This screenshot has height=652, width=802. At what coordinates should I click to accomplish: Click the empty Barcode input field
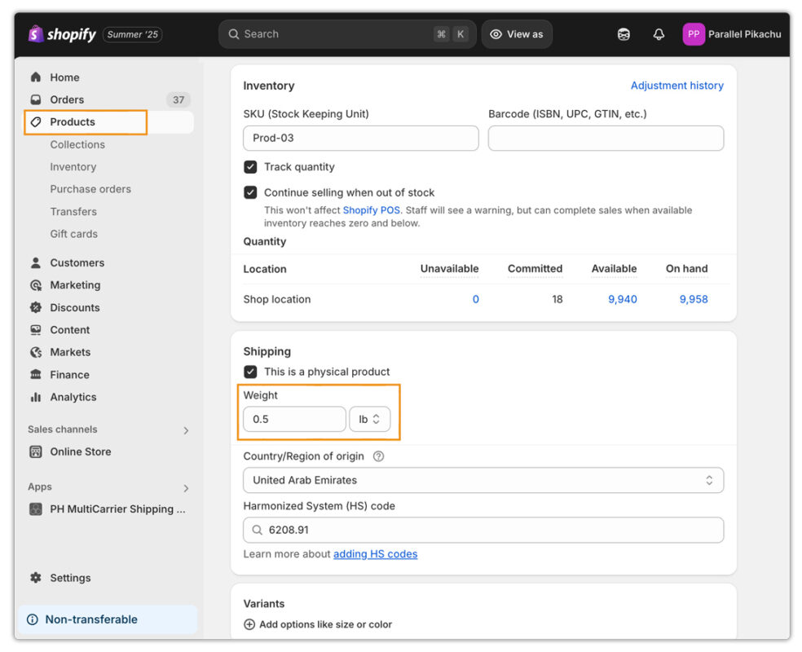[x=606, y=138]
